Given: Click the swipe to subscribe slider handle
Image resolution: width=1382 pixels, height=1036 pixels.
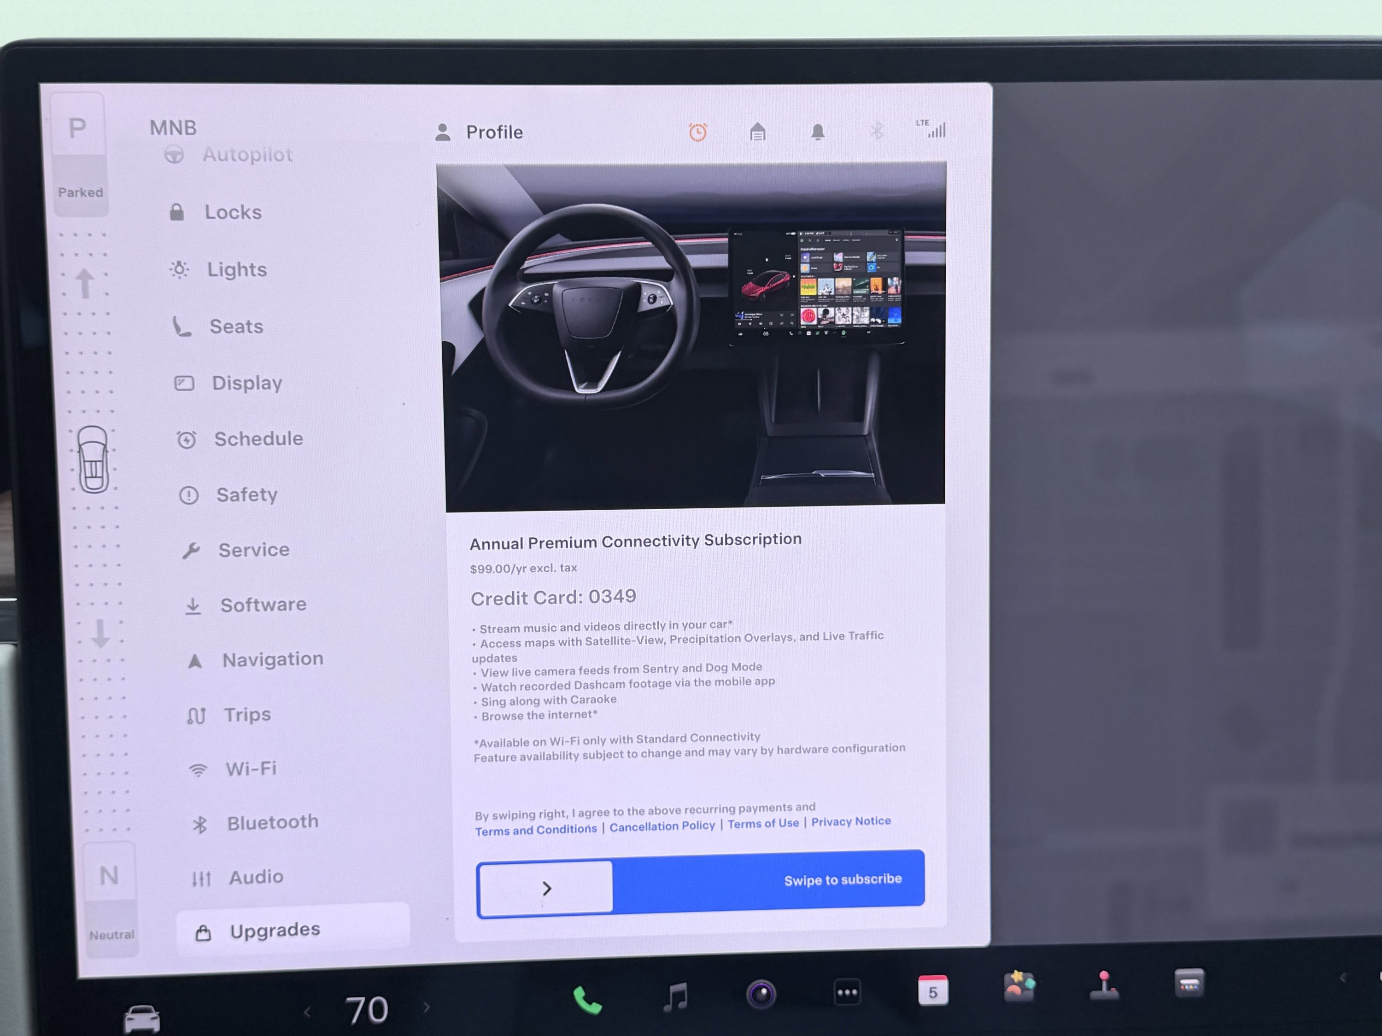Looking at the screenshot, I should [545, 887].
